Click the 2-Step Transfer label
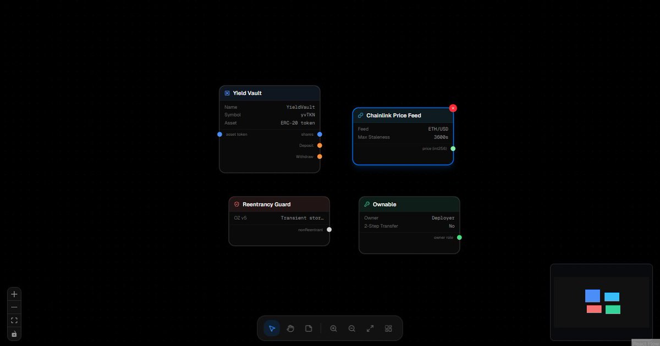 coord(381,226)
